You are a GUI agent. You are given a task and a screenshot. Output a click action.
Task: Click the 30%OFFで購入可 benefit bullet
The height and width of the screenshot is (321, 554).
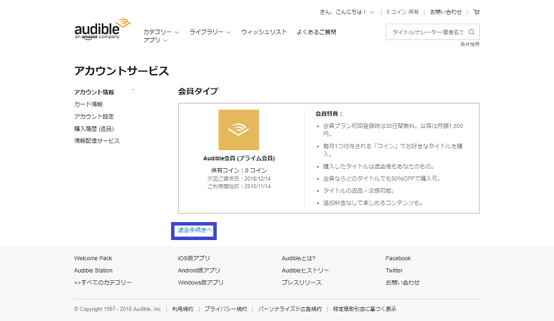click(x=382, y=178)
